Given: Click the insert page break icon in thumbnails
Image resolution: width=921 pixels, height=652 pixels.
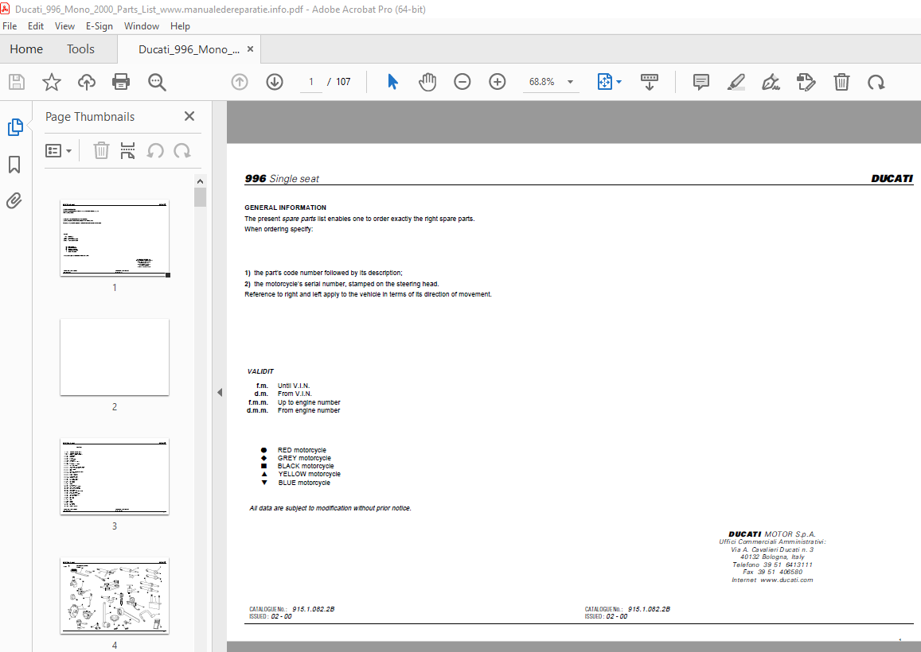Looking at the screenshot, I should (x=127, y=151).
